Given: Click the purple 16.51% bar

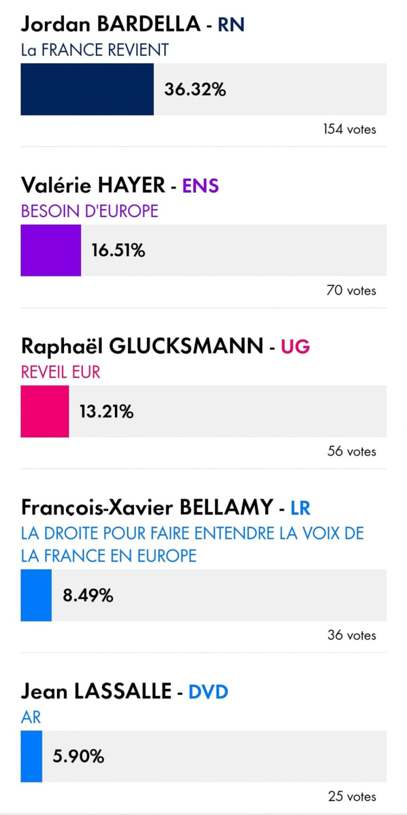Looking at the screenshot, I should pos(51,250).
